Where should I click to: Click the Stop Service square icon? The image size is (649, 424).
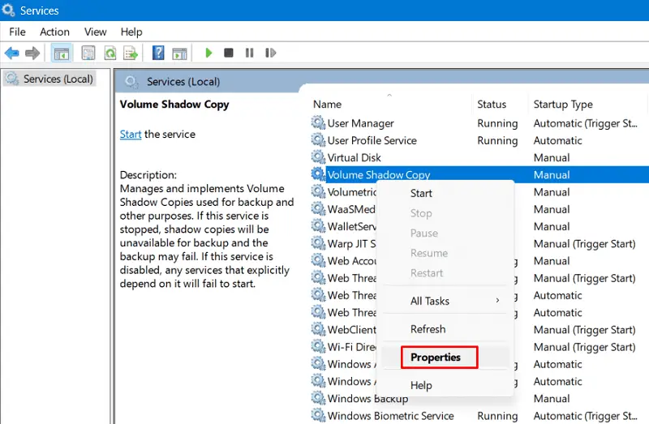(229, 54)
